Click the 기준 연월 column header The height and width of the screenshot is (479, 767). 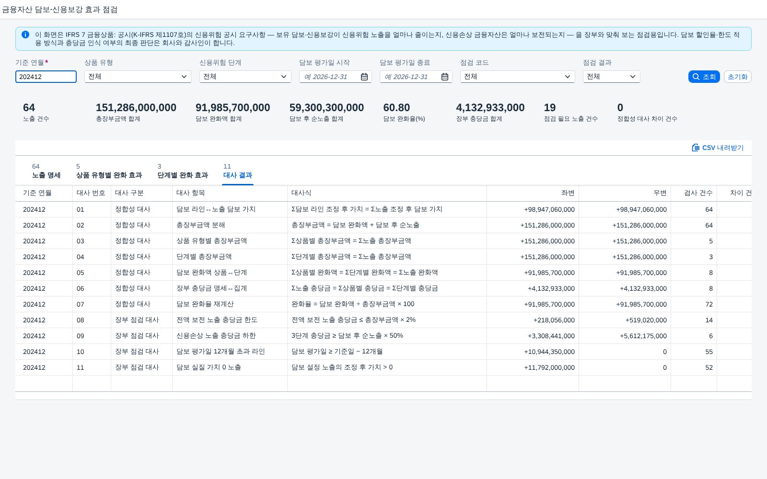tap(44, 193)
